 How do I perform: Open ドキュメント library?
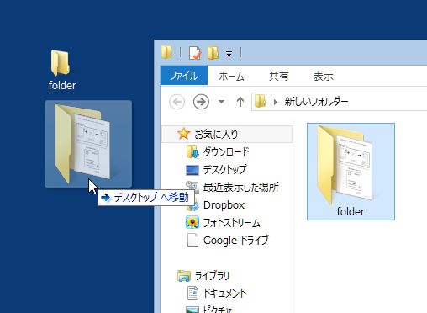[x=224, y=294]
